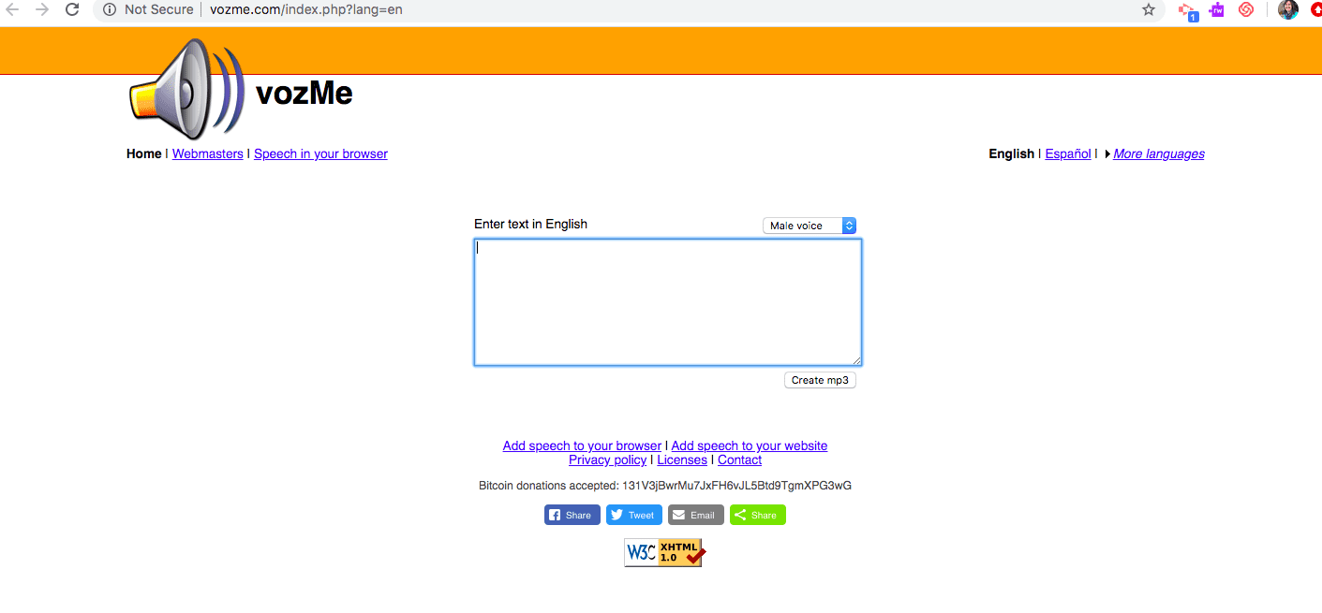Share via Email button

(696, 515)
